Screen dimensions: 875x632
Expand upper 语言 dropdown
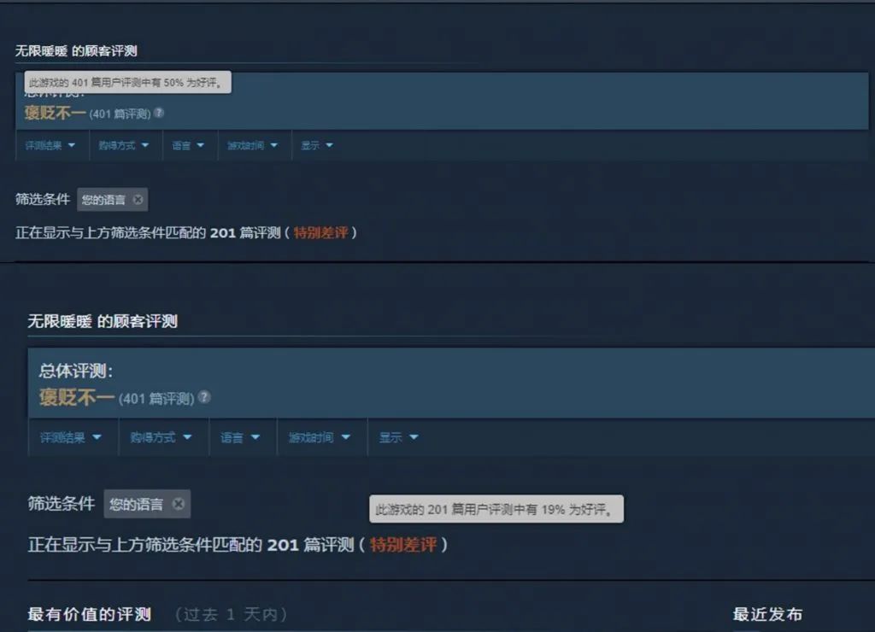click(x=189, y=145)
